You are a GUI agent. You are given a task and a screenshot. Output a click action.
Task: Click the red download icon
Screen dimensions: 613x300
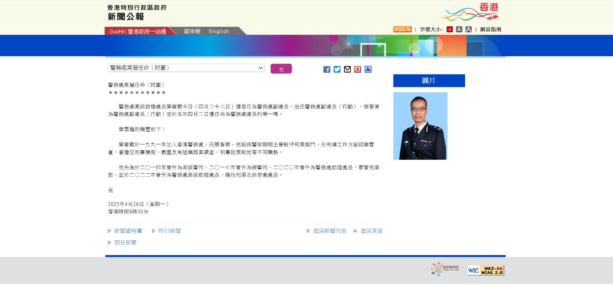(358, 69)
